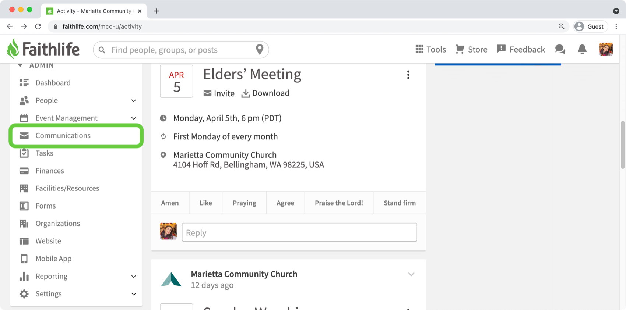Open the browser zoom magnifier icon
Screen dimensions: 626x310
[x=561, y=26]
